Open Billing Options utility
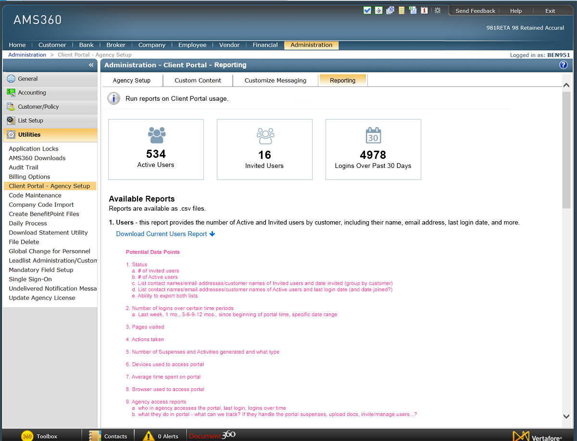The width and height of the screenshot is (577, 441). pos(29,177)
